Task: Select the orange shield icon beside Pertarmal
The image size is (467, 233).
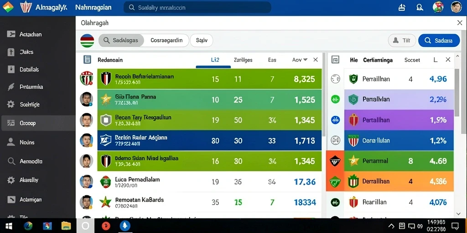Action: point(335,161)
